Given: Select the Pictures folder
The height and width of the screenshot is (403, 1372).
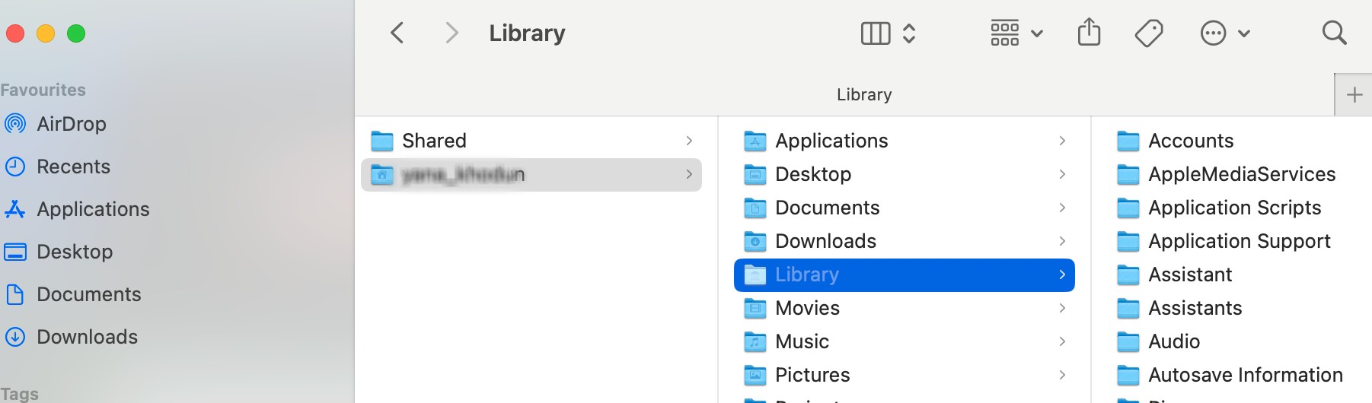Looking at the screenshot, I should tap(905, 375).
